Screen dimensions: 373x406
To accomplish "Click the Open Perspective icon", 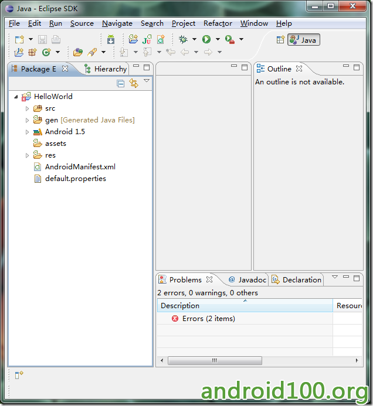I will click(280, 40).
